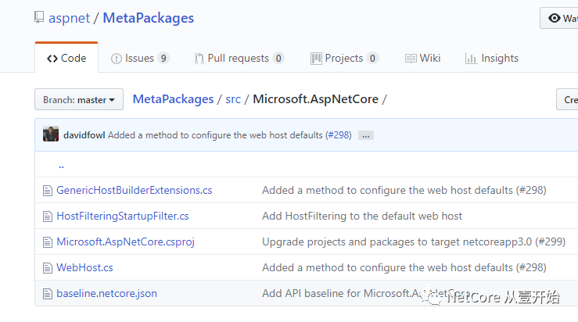Open the Pull requests tab
Screen dimensions: 578x322
tap(239, 58)
